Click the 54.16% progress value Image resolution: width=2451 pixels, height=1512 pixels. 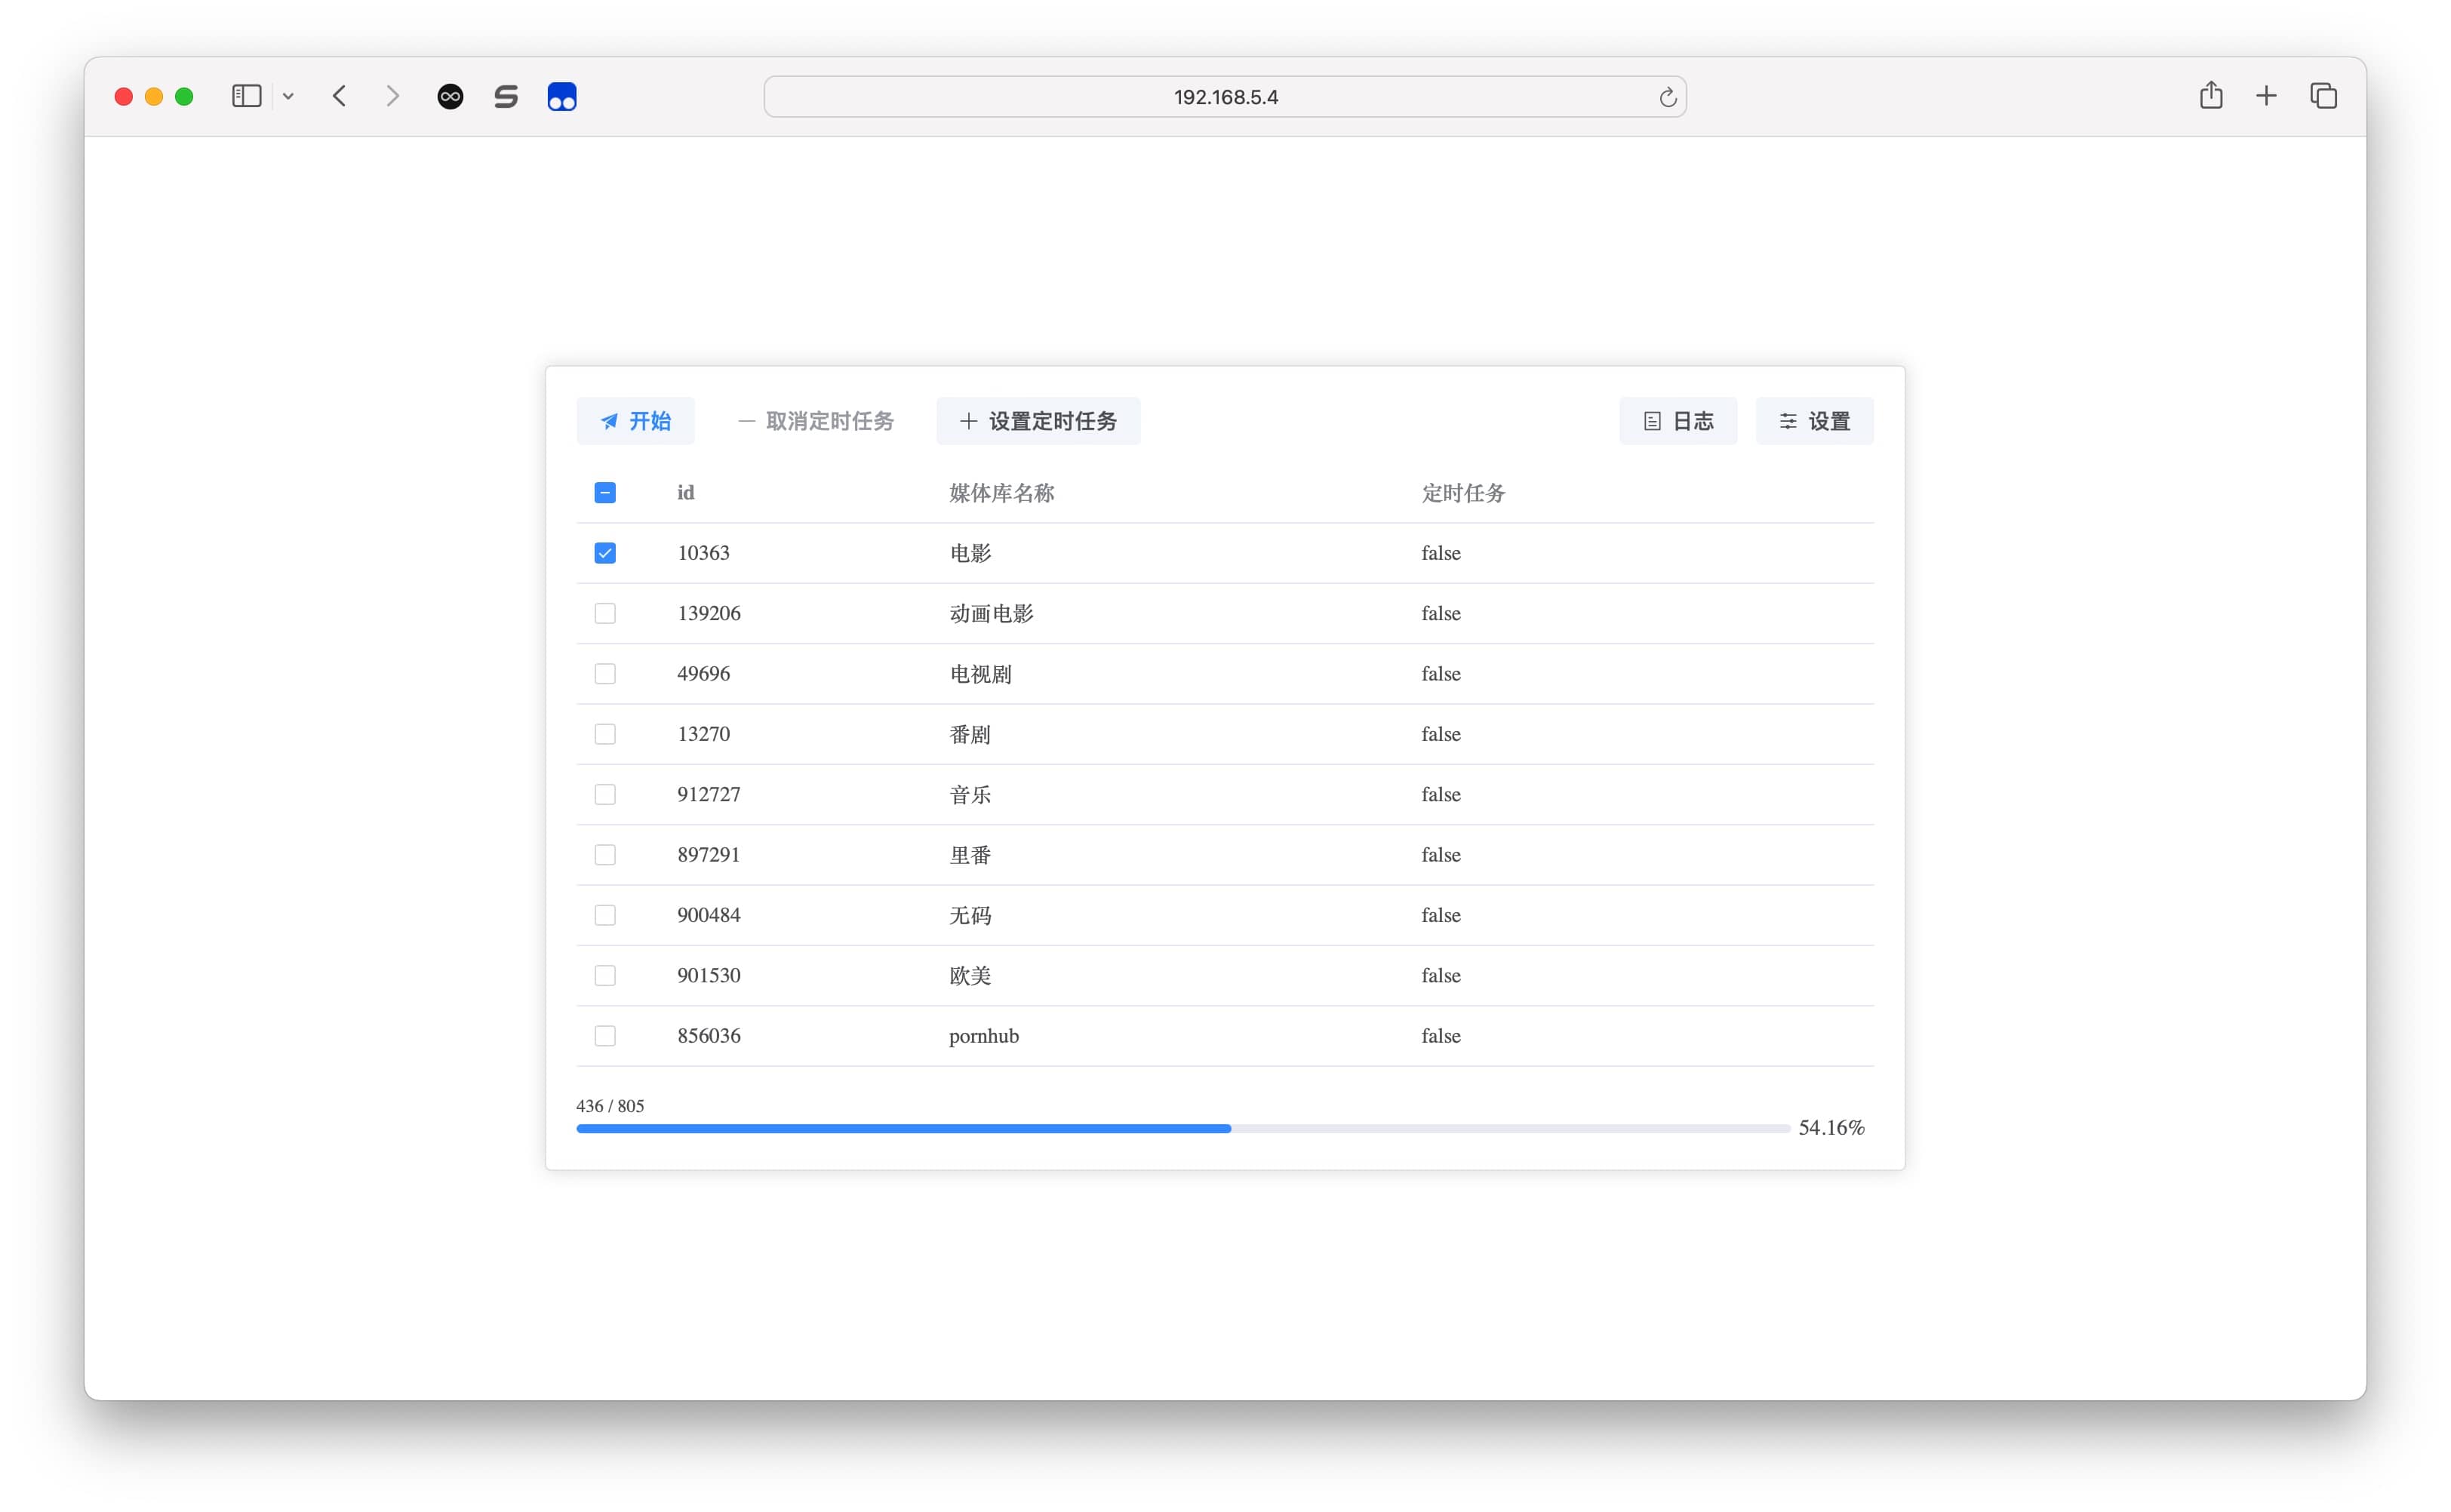[1831, 1128]
